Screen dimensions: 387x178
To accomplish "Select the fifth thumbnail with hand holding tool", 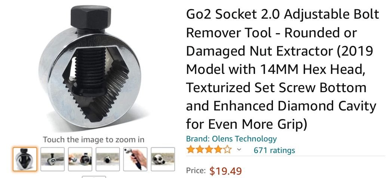I will (135, 159).
